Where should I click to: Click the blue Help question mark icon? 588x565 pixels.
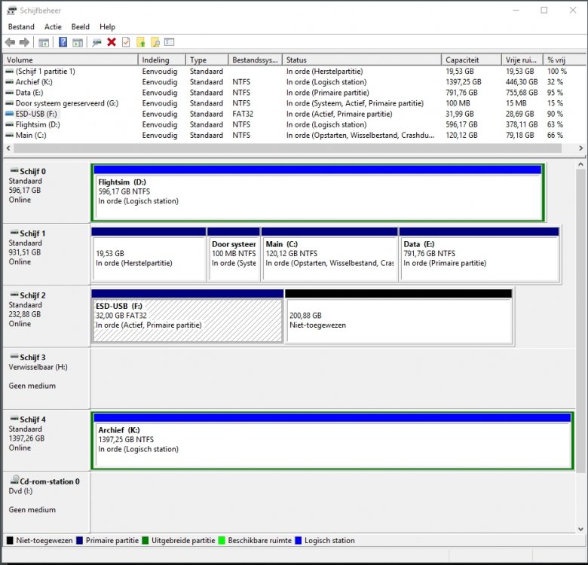click(63, 42)
